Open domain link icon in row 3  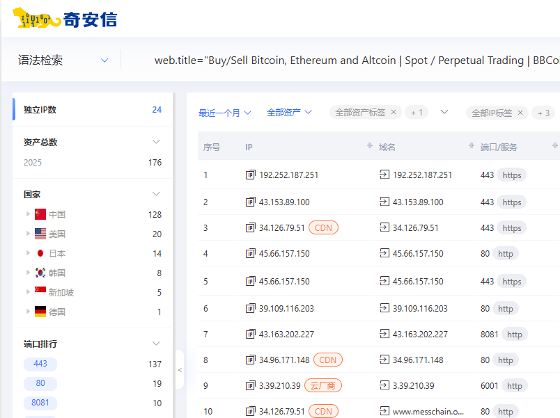pyautogui.click(x=384, y=227)
